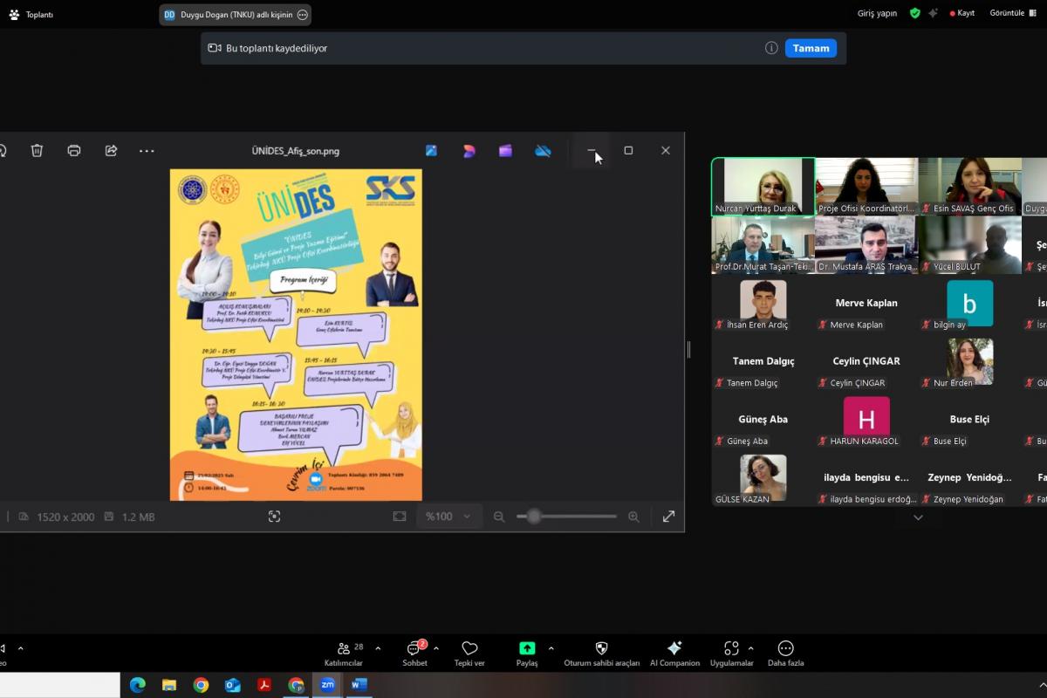Viewport: 1047px width, 698px height.
Task: Launch AI Companion
Action: point(674,654)
